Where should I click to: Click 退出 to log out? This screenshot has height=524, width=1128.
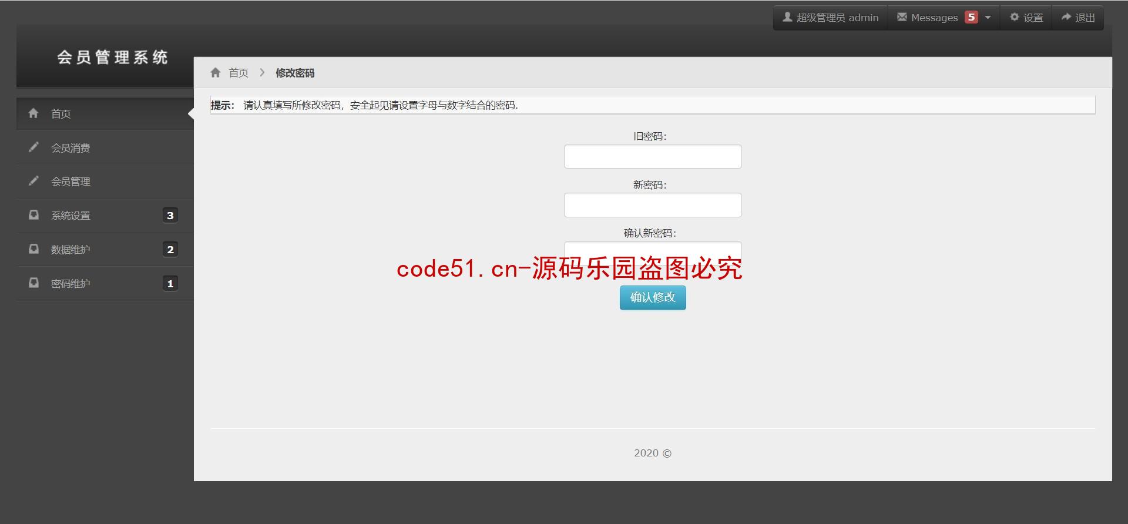coord(1078,18)
